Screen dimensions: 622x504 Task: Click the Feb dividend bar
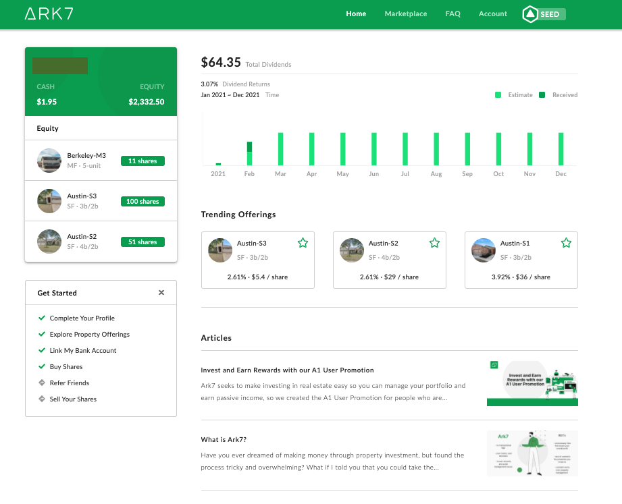(249, 153)
